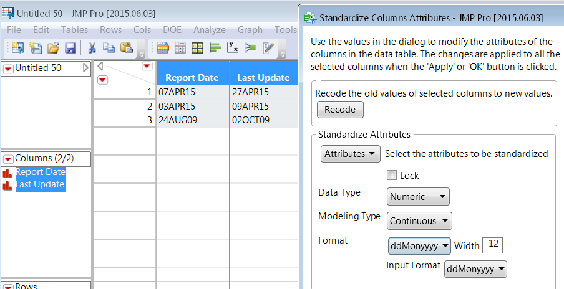This screenshot has width=564, height=289.
Task: Click cell 07APR15 in Report Date
Action: pyautogui.click(x=192, y=92)
